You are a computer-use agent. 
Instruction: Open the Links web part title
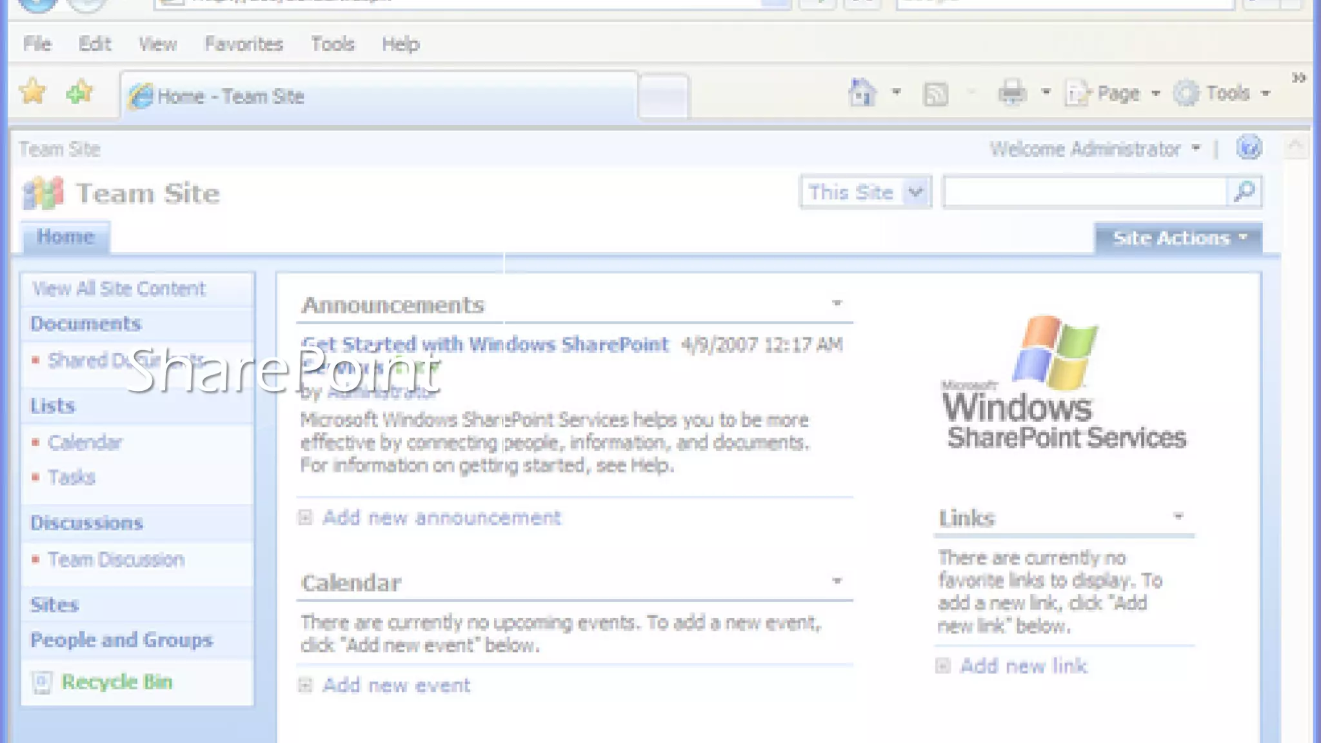point(966,518)
